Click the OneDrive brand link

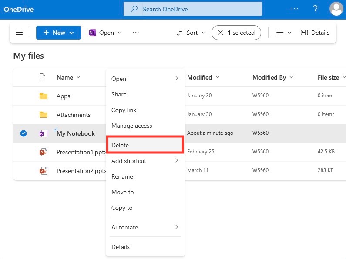pyautogui.click(x=19, y=9)
